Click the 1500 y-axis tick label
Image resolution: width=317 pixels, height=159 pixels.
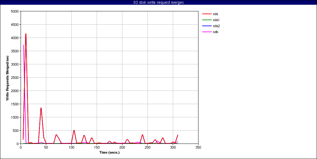15,104
